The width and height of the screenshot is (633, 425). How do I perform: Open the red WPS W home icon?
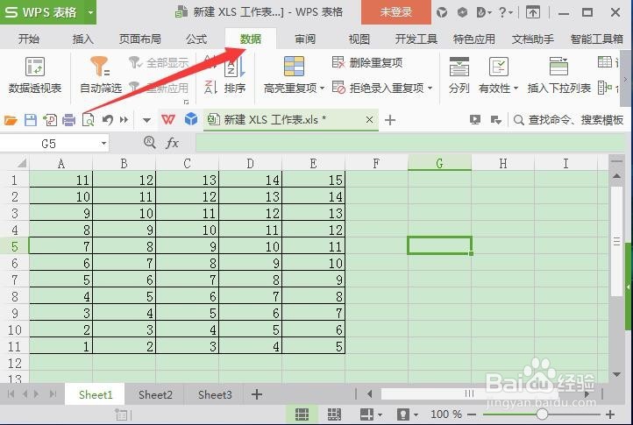168,119
